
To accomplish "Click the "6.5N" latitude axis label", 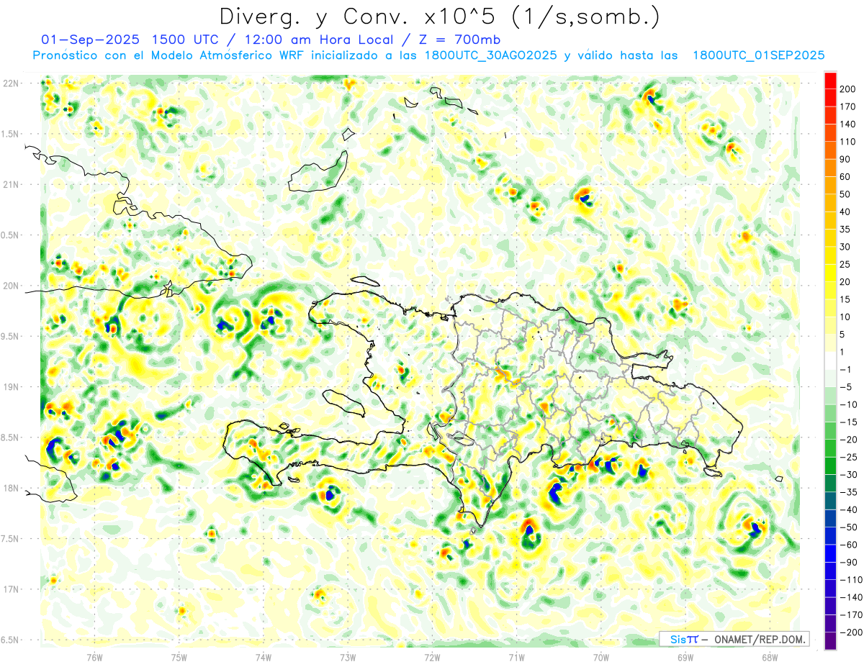I will [11, 640].
